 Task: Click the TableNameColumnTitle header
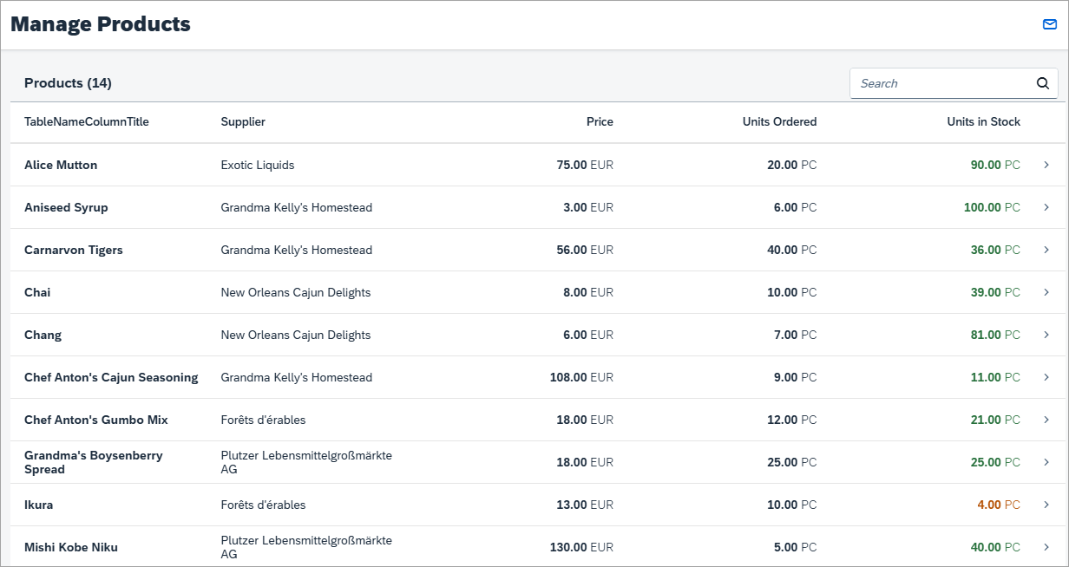coord(87,121)
